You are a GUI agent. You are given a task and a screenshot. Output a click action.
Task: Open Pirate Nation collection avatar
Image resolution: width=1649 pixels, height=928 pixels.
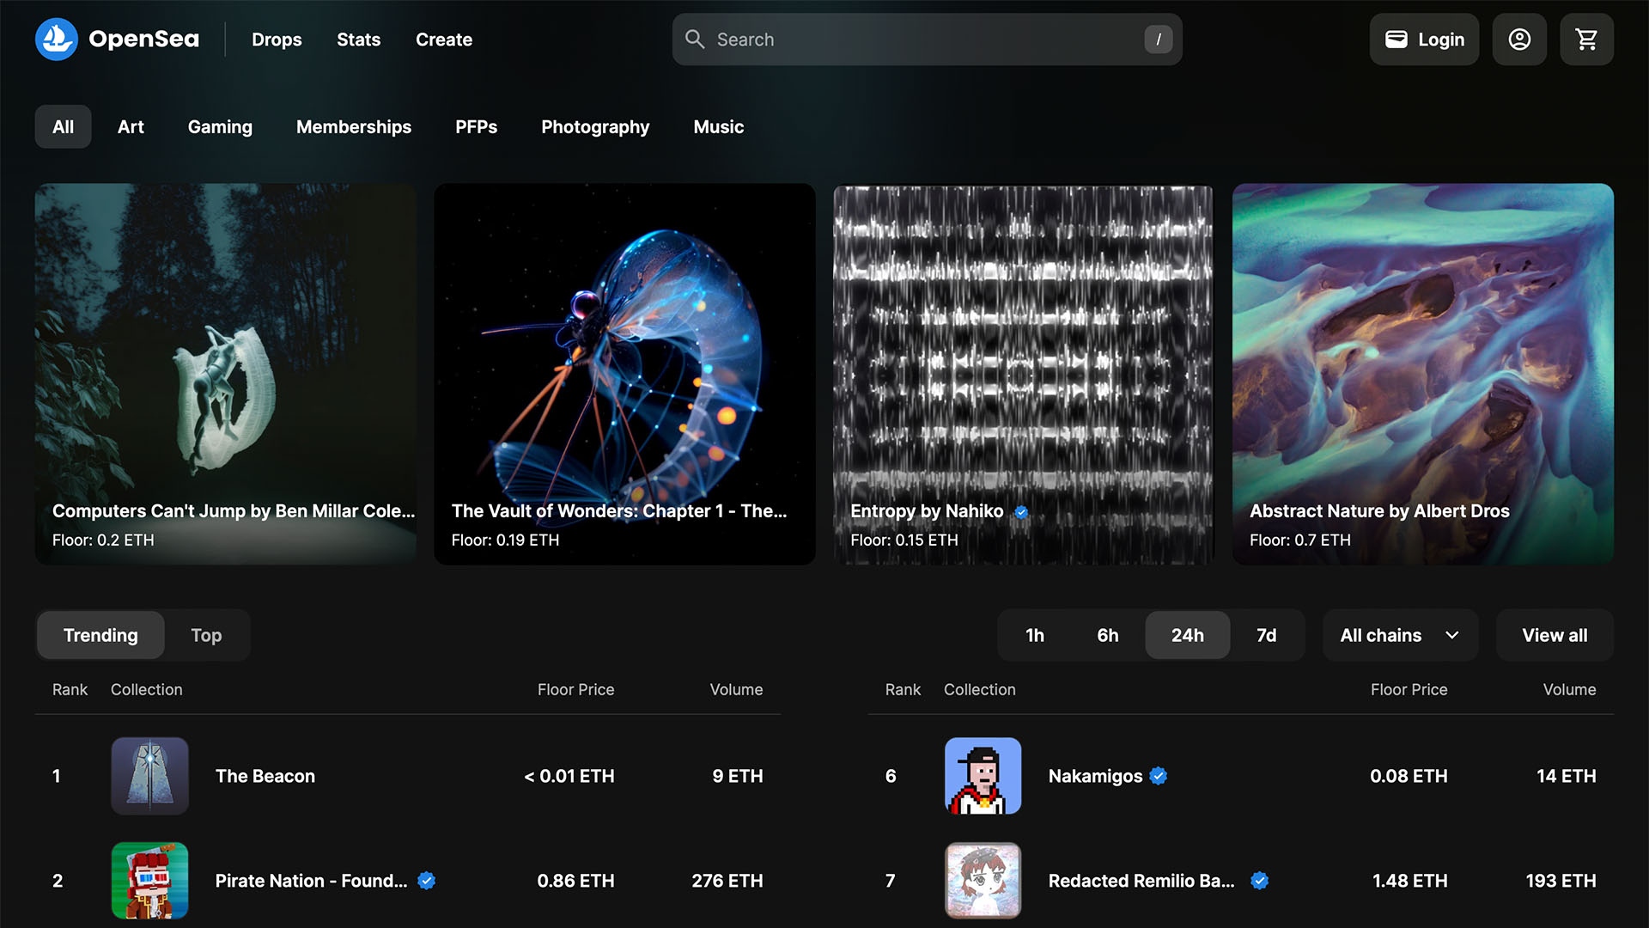coord(149,881)
